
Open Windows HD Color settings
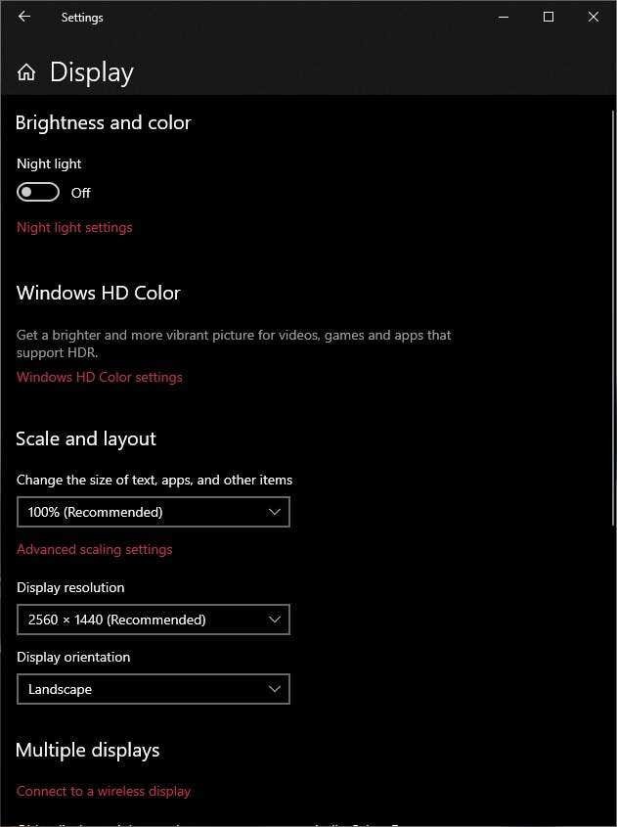[x=99, y=376]
